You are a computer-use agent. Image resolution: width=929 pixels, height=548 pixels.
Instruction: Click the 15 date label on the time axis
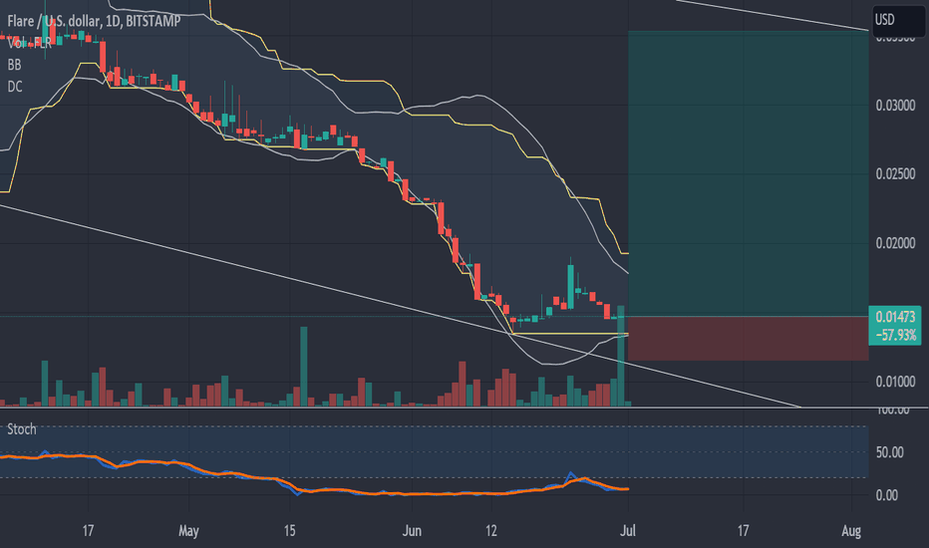(x=289, y=531)
